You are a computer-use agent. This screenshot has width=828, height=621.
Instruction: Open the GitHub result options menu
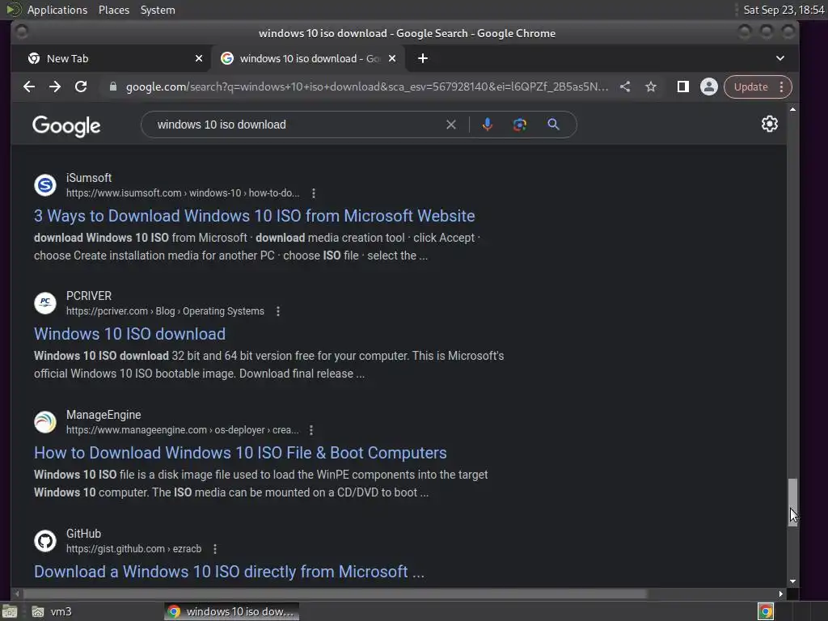click(215, 549)
